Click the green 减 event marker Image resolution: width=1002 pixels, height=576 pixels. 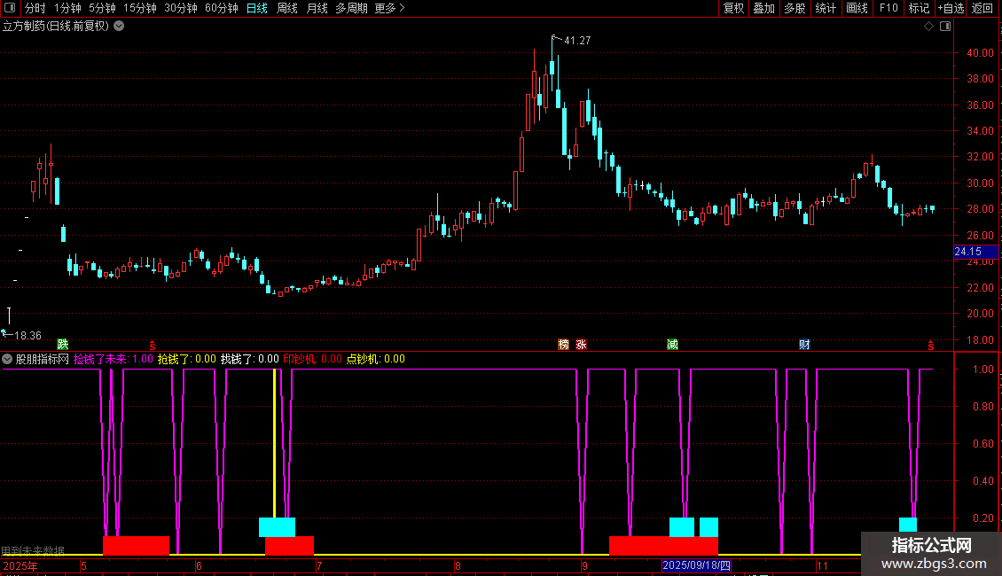pyautogui.click(x=672, y=344)
